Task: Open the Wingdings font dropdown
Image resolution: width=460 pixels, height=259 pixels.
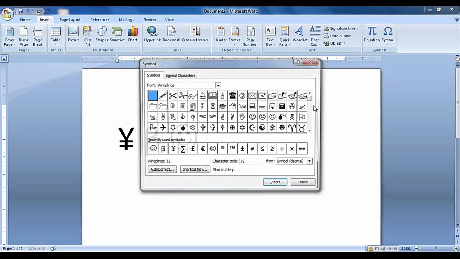Action: click(x=218, y=85)
